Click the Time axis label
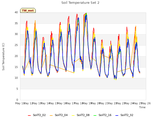The width and height of the screenshot is (161, 120). (142, 107)
